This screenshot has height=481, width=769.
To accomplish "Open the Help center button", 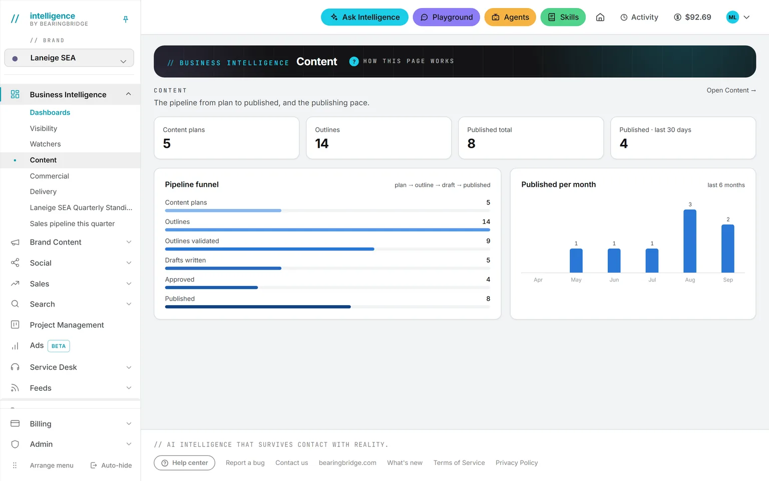I will click(184, 463).
